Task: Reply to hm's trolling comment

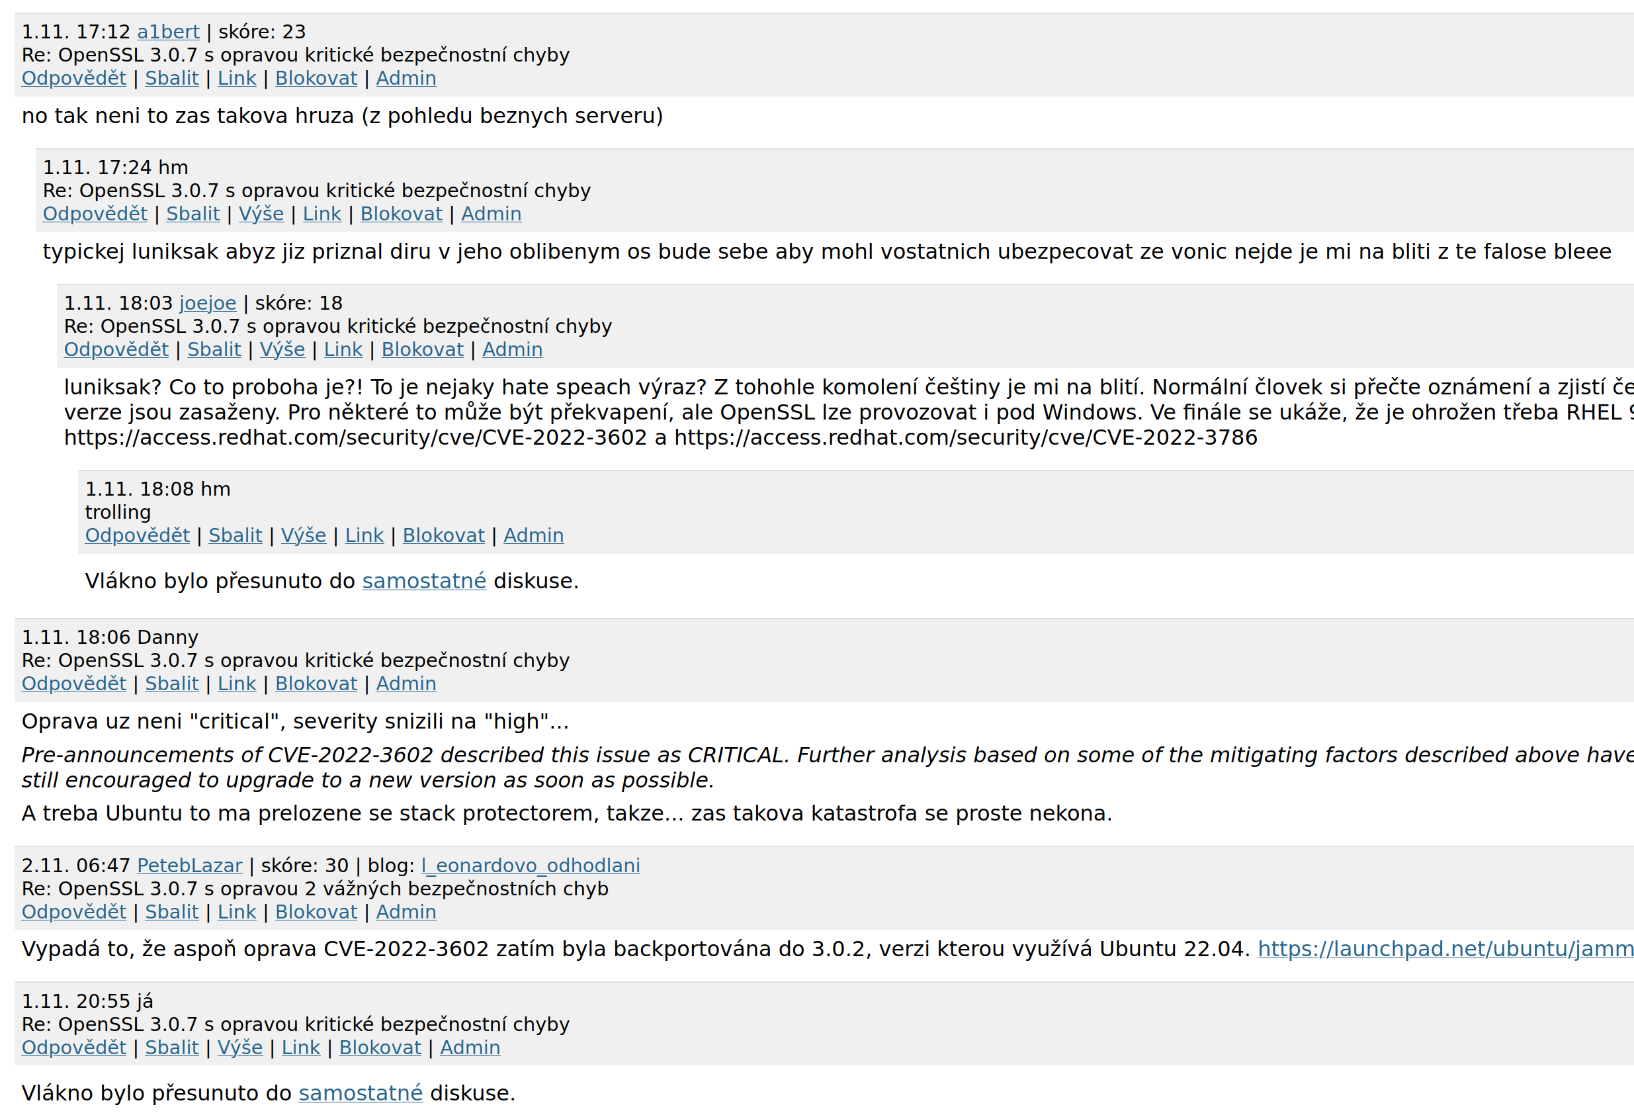Action: [137, 535]
